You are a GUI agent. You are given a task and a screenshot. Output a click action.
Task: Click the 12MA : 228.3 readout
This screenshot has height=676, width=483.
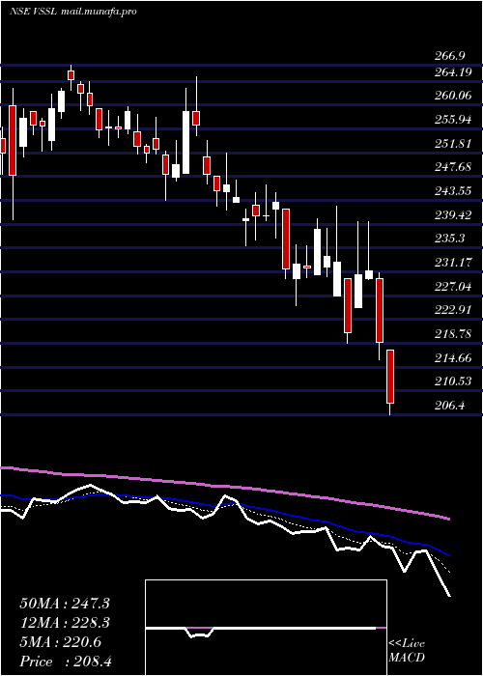[x=65, y=623]
